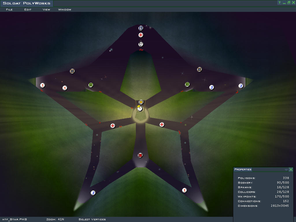Open the File menu
The image size is (296, 222).
(9, 10)
